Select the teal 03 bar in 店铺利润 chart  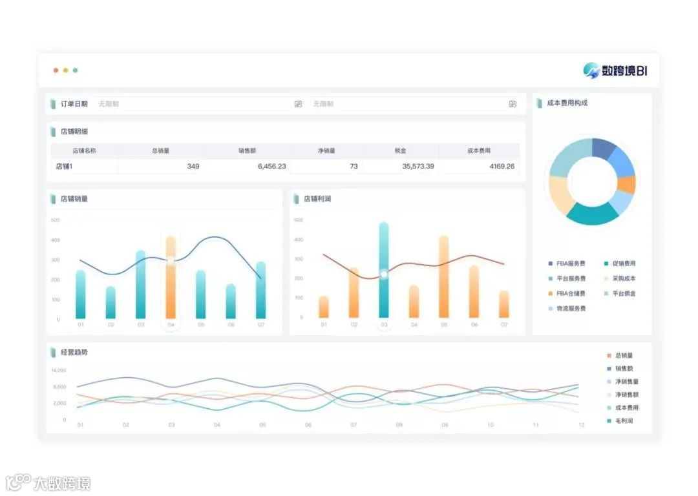click(x=384, y=270)
